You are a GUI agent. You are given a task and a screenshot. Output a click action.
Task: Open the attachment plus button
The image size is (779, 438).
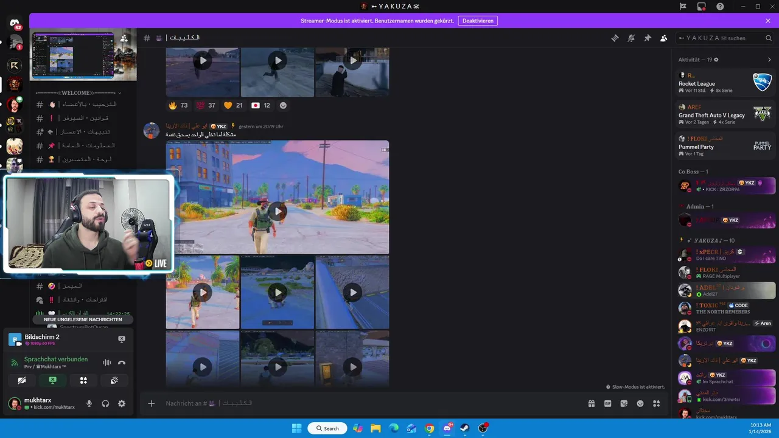point(152,403)
